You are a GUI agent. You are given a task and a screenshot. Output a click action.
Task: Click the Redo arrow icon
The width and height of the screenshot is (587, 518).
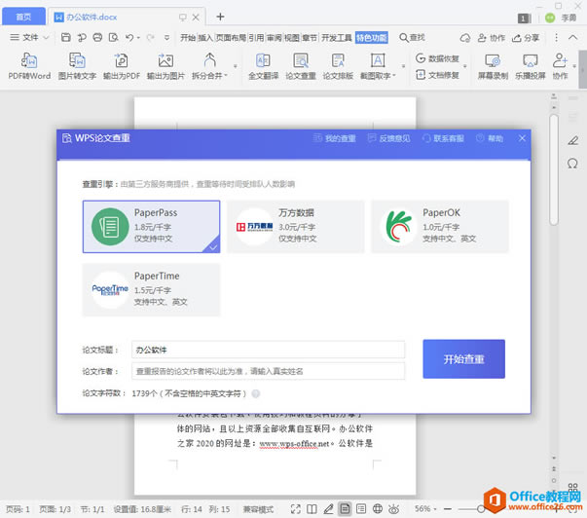click(151, 37)
